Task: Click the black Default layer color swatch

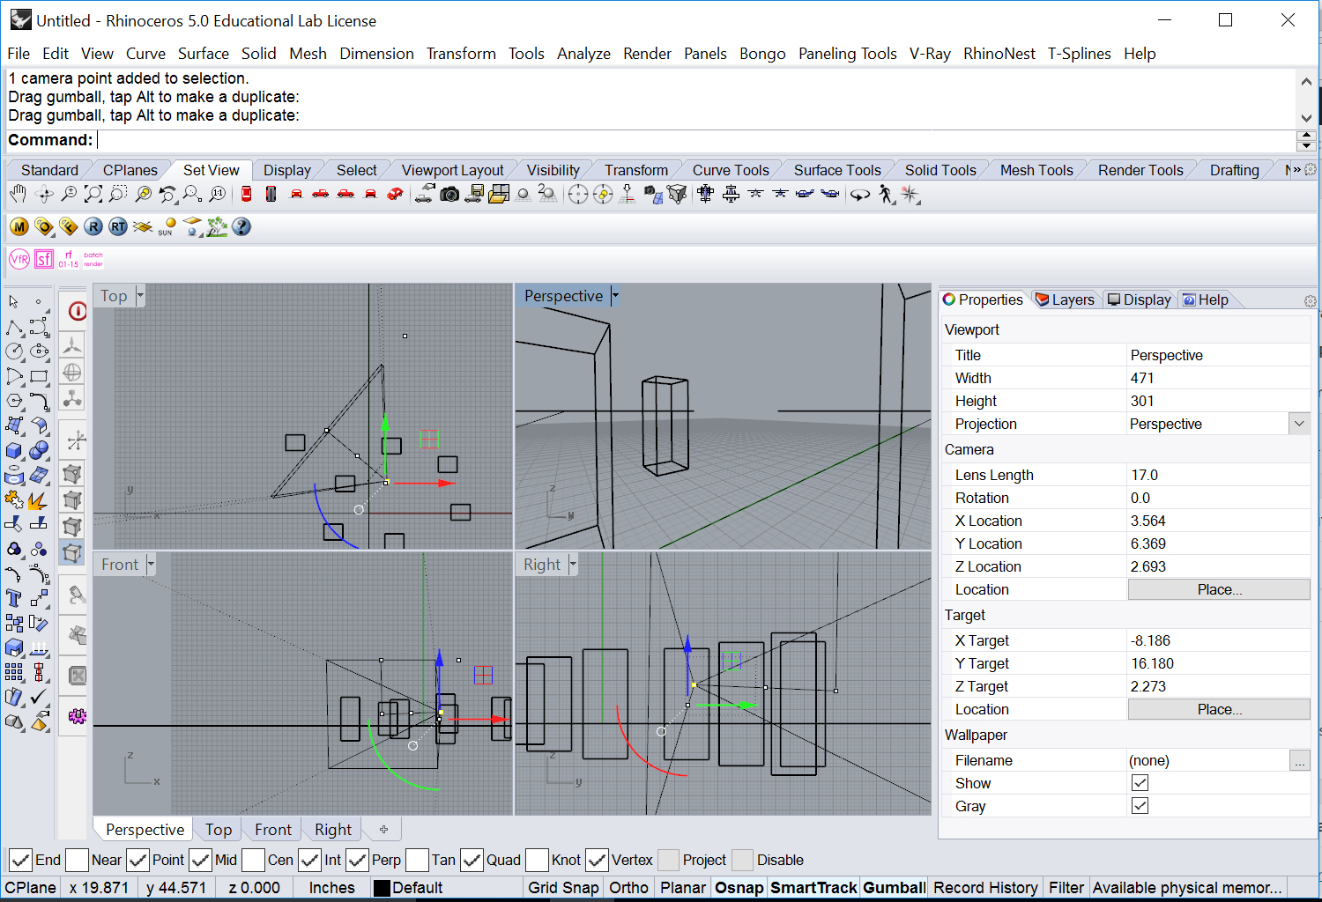Action: [382, 888]
